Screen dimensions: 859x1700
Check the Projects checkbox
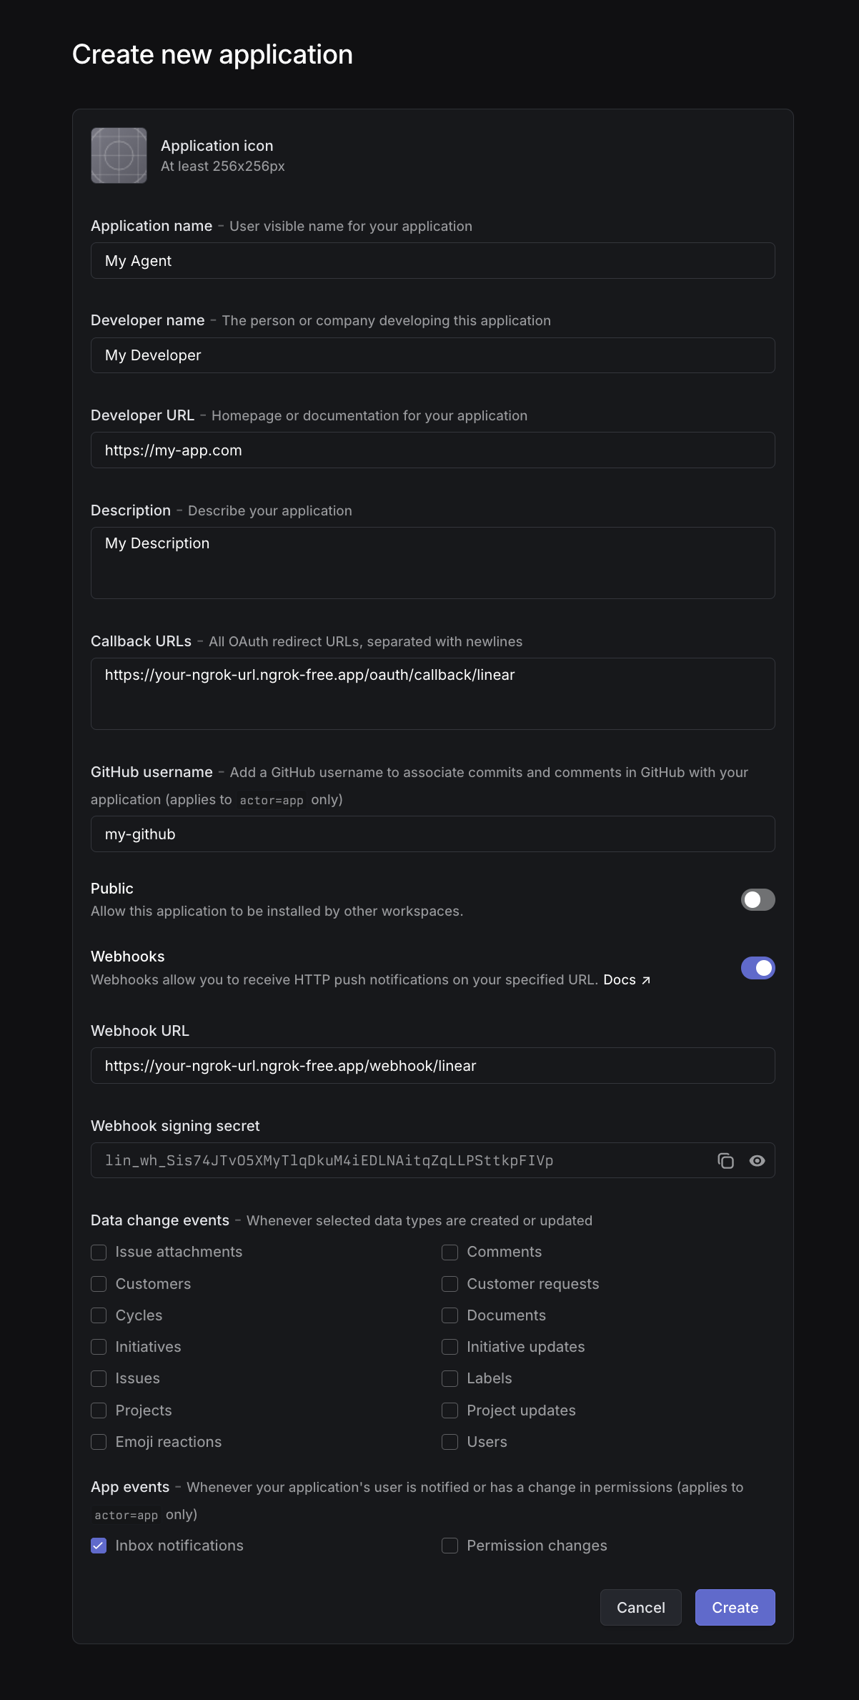99,1410
